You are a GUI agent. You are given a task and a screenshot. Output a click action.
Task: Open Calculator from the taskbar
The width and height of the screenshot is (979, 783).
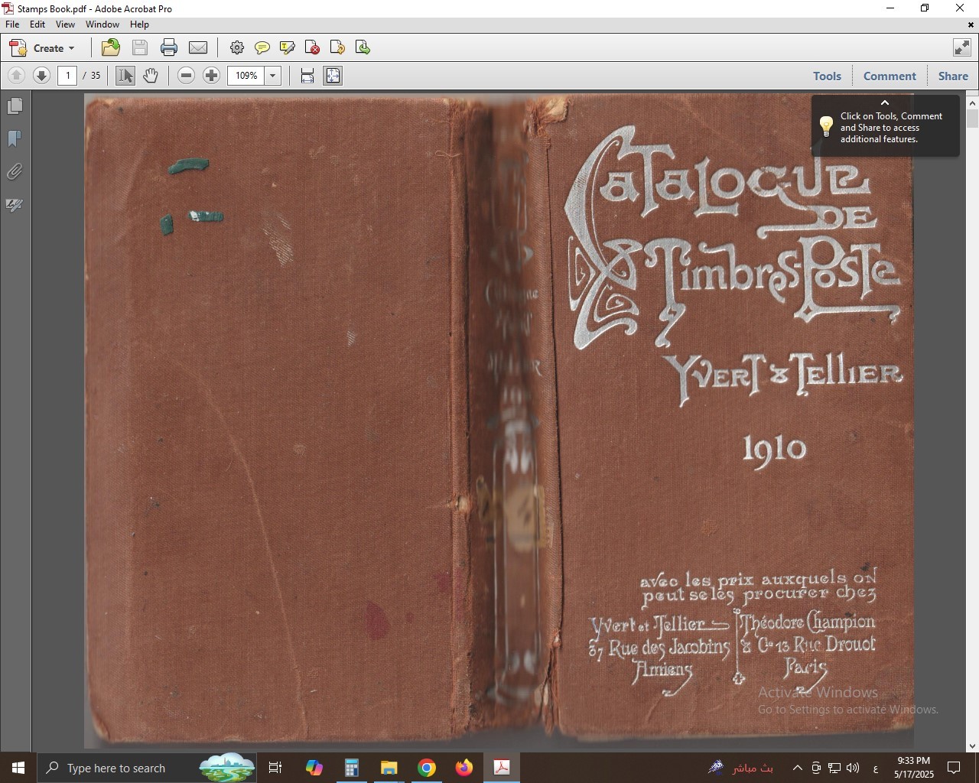pyautogui.click(x=351, y=768)
